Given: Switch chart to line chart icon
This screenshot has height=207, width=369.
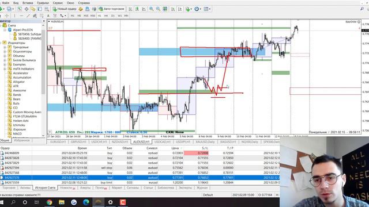Looking at the screenshot, I should pyautogui.click(x=144, y=9).
